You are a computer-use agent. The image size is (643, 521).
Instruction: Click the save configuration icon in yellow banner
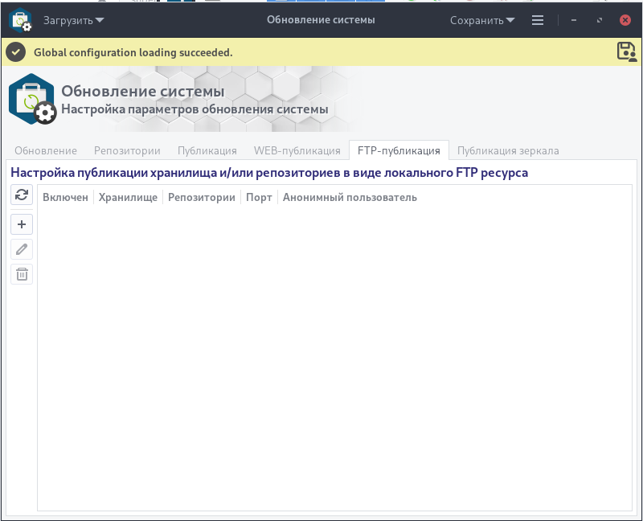point(627,52)
